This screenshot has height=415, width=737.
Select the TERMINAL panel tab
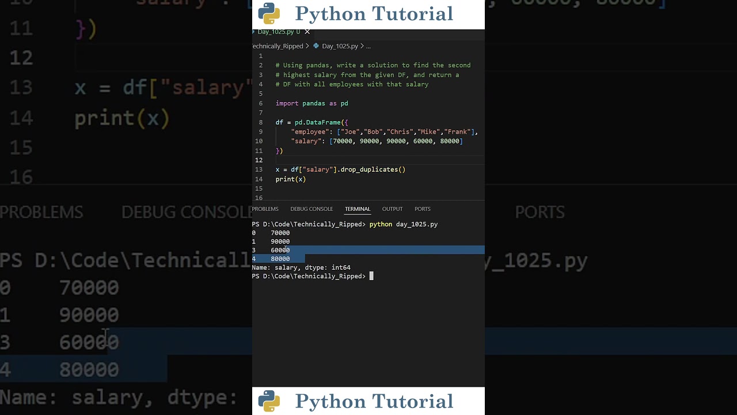click(358, 209)
